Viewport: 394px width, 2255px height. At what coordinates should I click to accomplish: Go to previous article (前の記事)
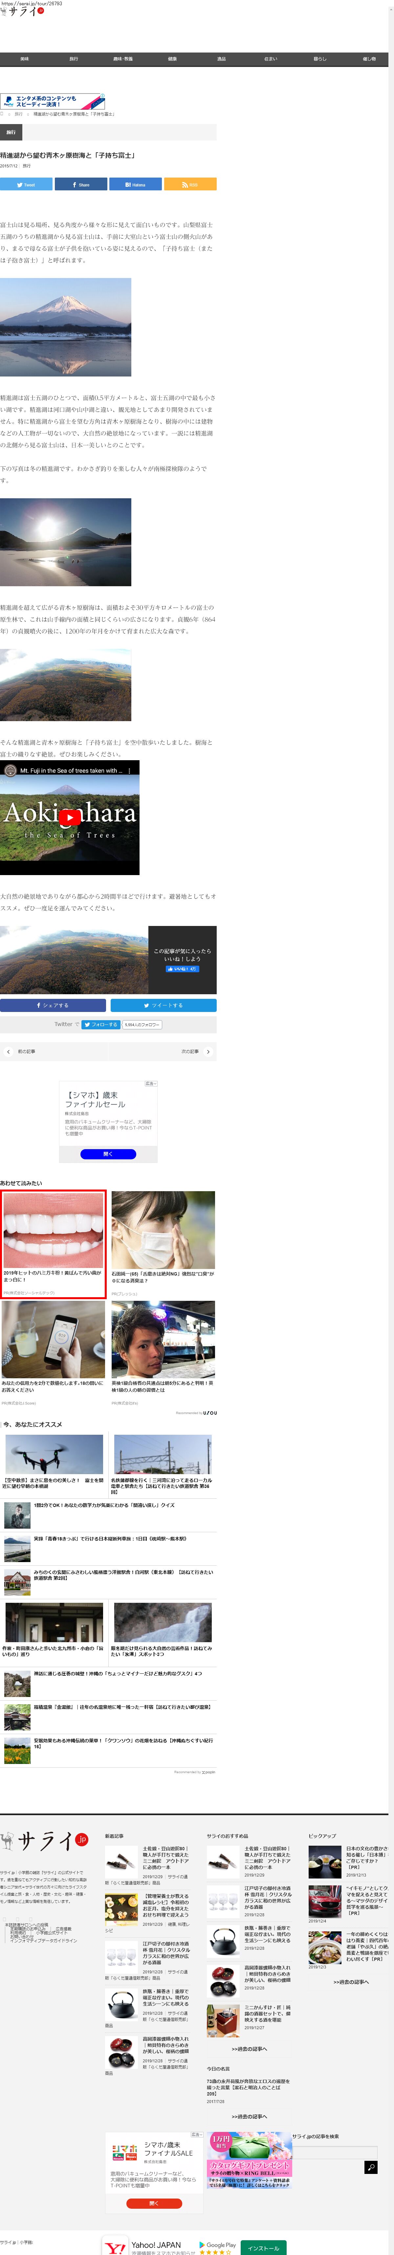(22, 1051)
